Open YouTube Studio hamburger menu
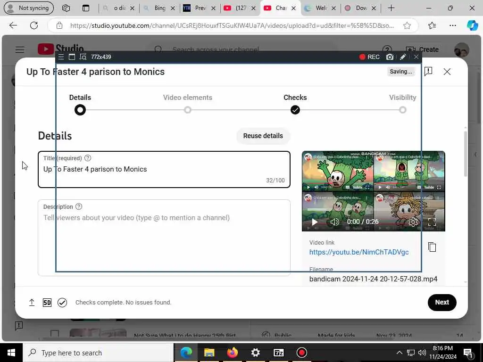The height and width of the screenshot is (362, 483). 20,49
